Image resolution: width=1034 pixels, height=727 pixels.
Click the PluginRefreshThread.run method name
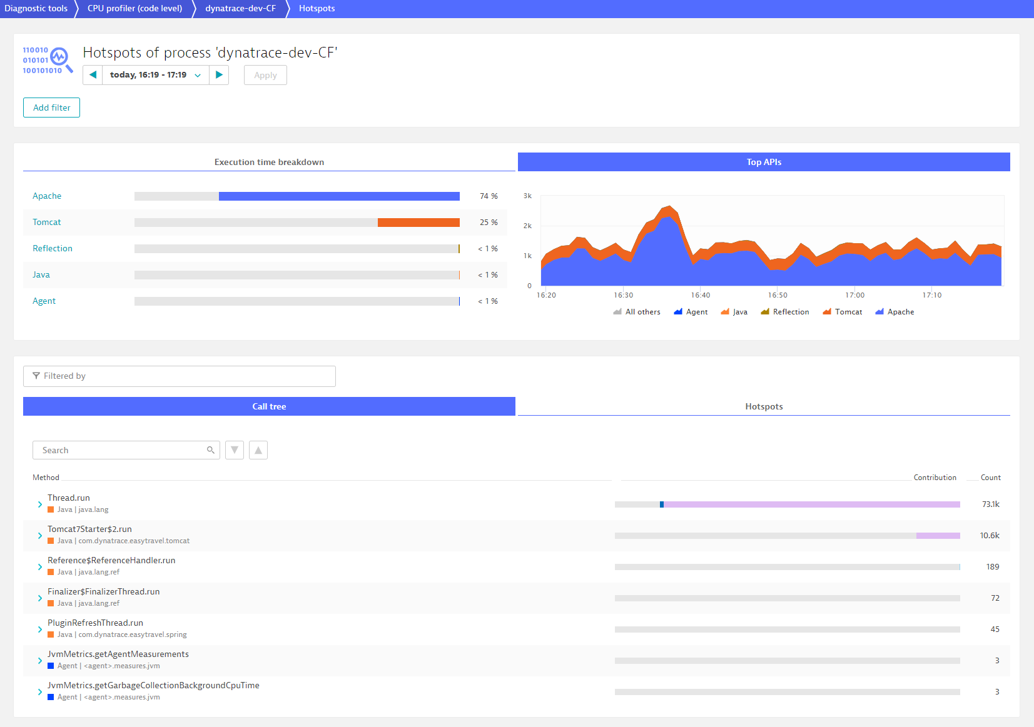coord(95,623)
